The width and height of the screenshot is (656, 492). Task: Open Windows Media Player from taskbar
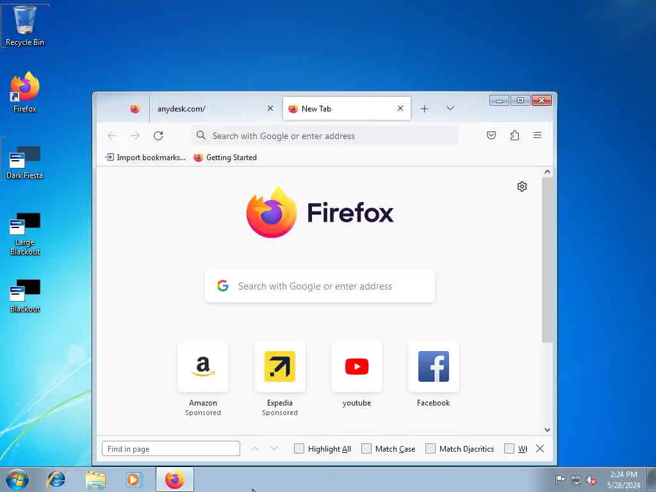click(x=135, y=479)
